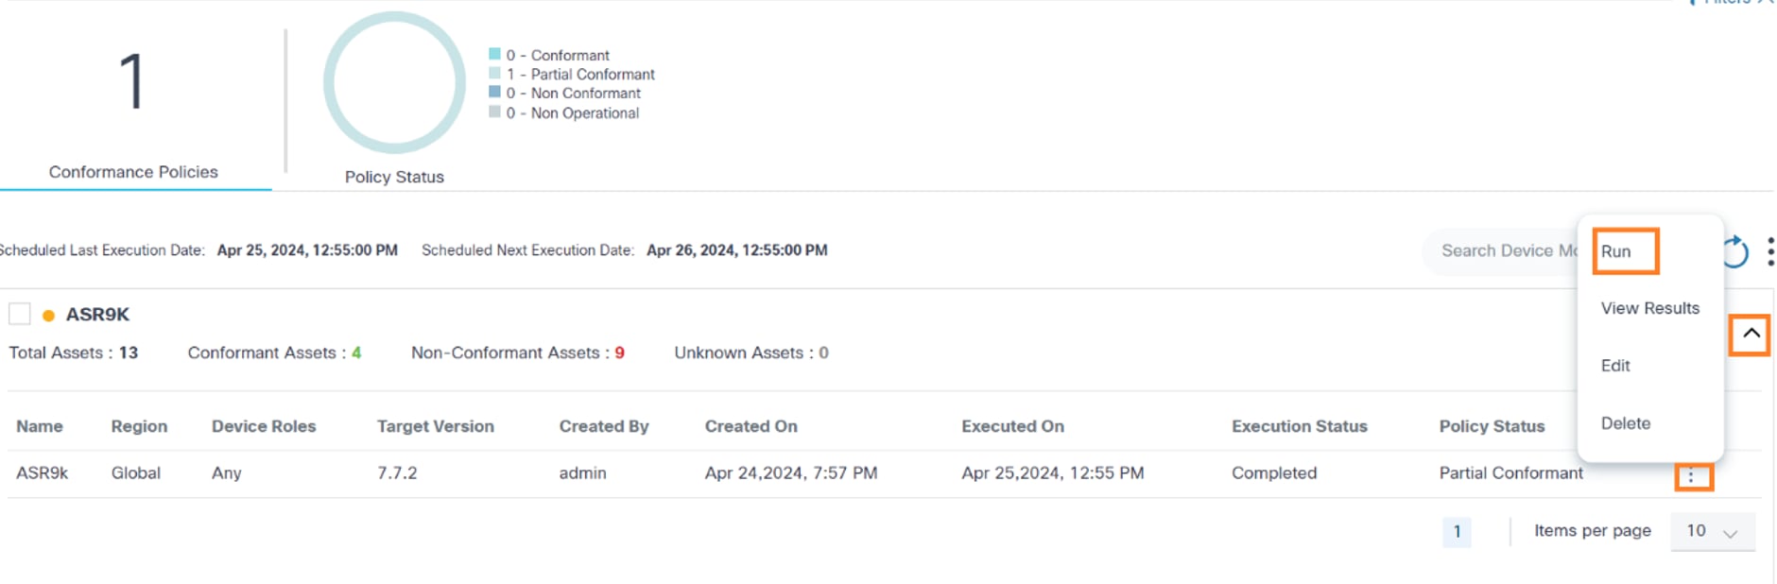Click Delete in the context menu
The height and width of the screenshot is (584, 1777).
pyautogui.click(x=1625, y=423)
